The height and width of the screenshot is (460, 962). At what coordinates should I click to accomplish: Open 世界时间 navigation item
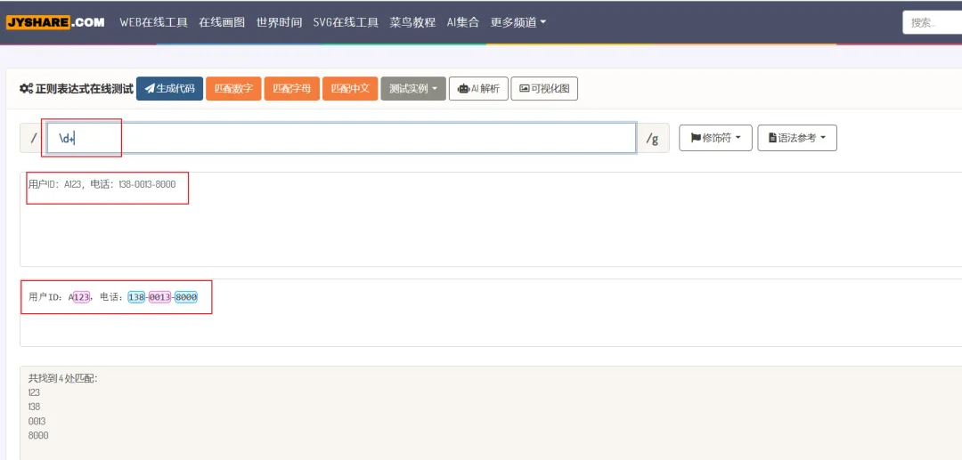coord(279,22)
